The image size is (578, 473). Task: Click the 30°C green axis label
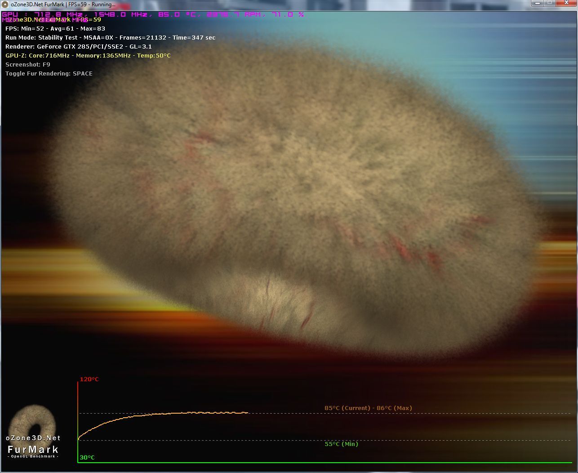click(87, 457)
